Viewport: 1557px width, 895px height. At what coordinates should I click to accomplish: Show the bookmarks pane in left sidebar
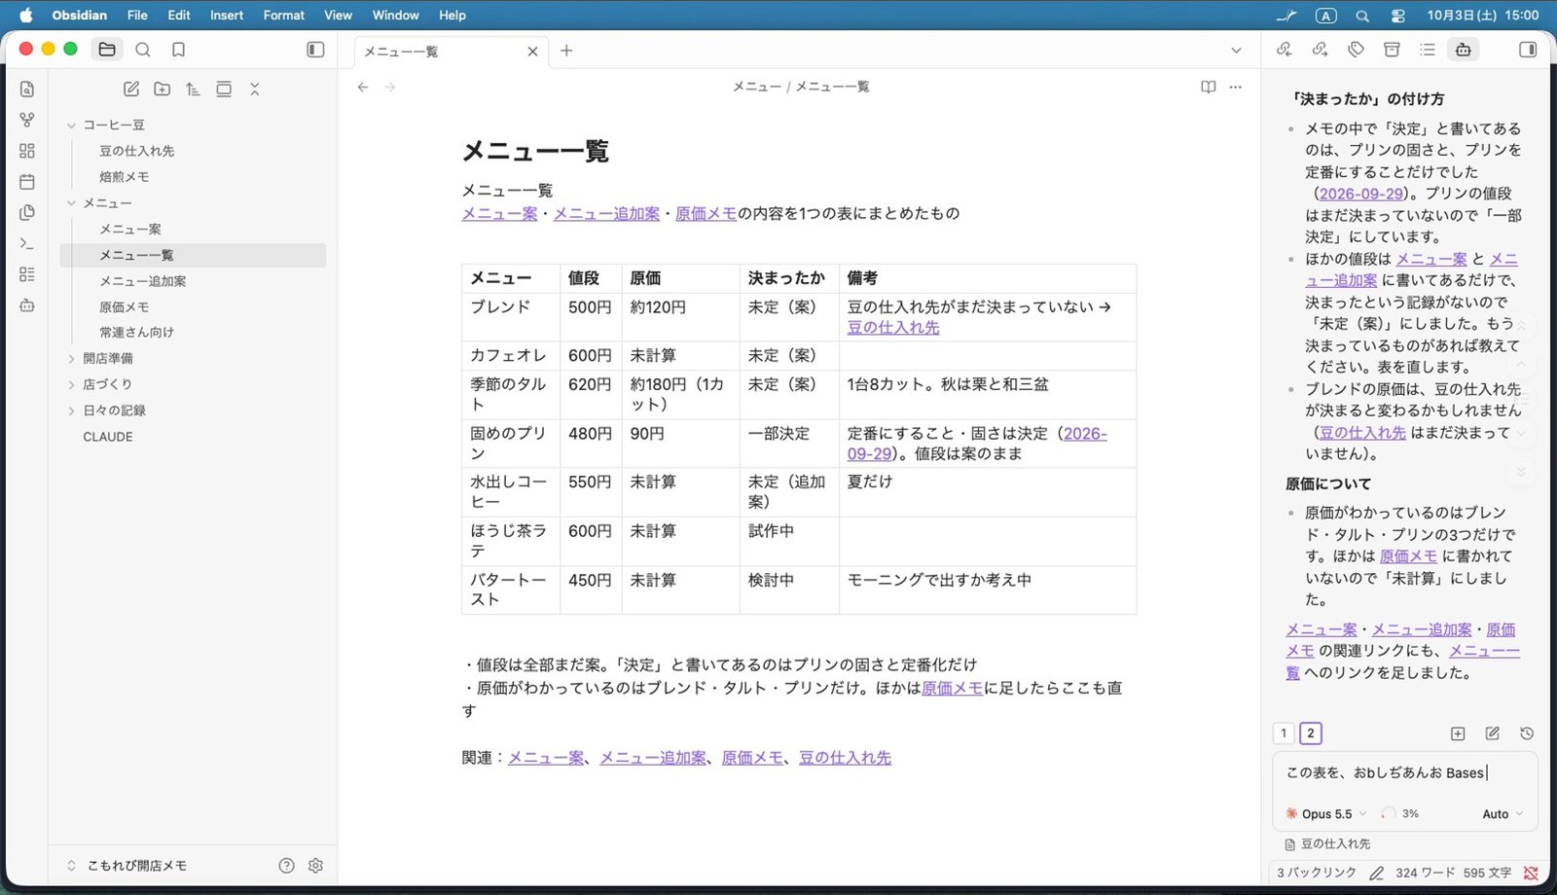click(178, 50)
